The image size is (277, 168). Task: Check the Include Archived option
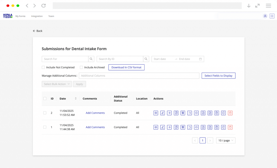pos(81,67)
